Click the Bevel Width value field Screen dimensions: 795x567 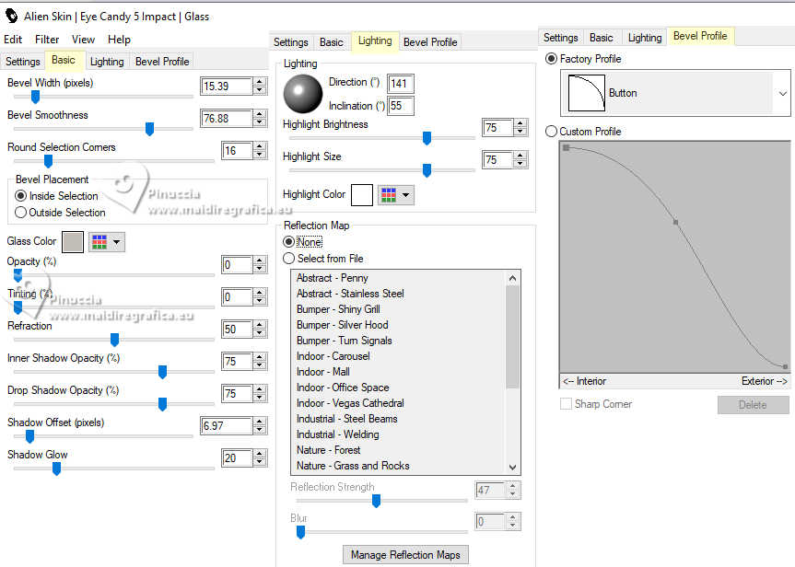click(x=226, y=87)
